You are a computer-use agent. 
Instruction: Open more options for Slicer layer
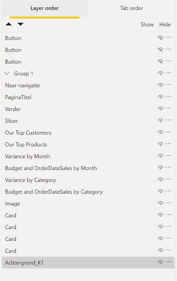tap(168, 120)
